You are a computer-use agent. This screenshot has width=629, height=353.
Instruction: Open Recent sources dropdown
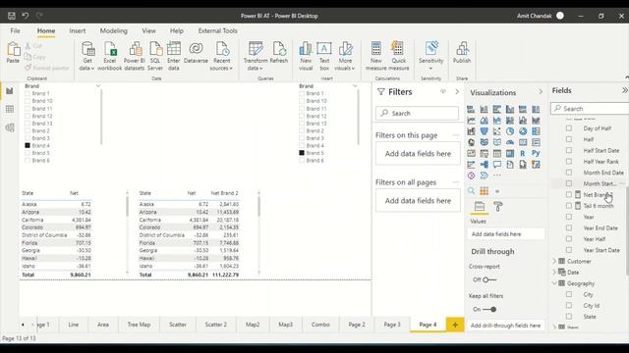click(x=221, y=56)
